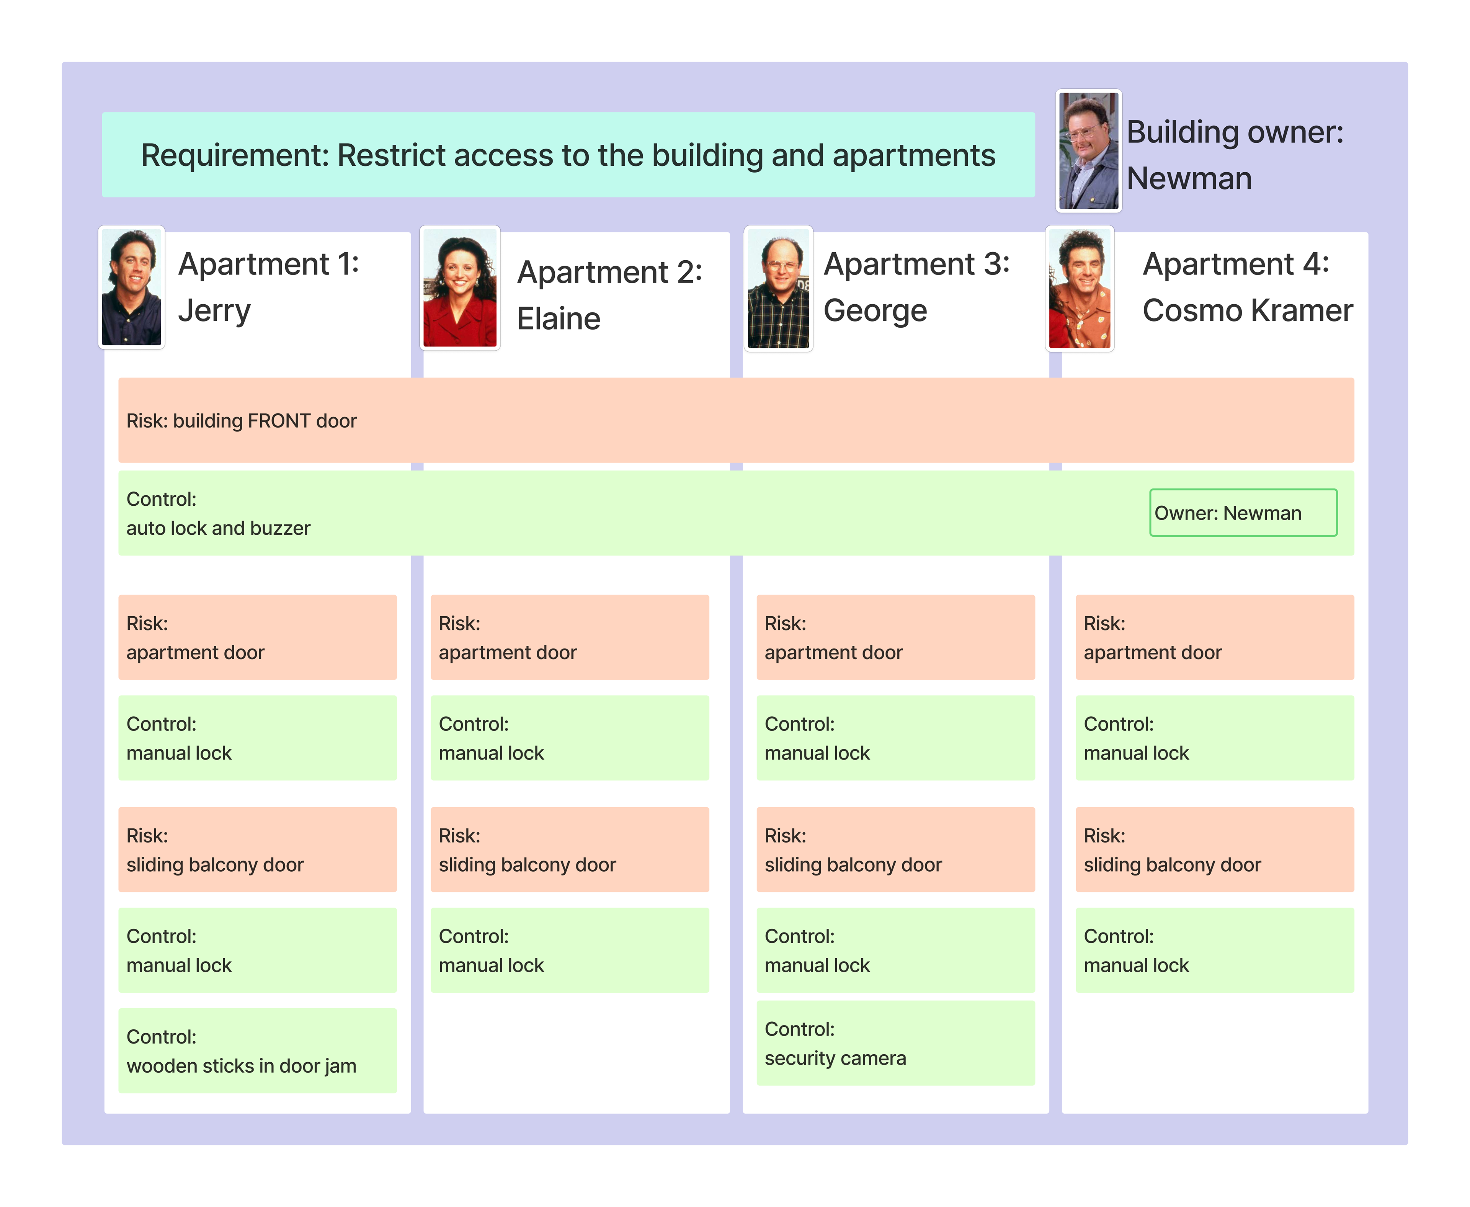
Task: Click the 'Apartment 4: Cosmo Kramer' title
Action: coord(1248,286)
